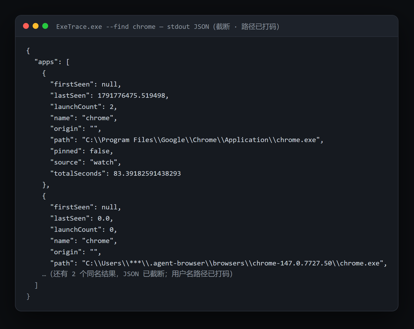Select the "launchCount": 0 line
The height and width of the screenshot is (329, 414).
(83, 230)
